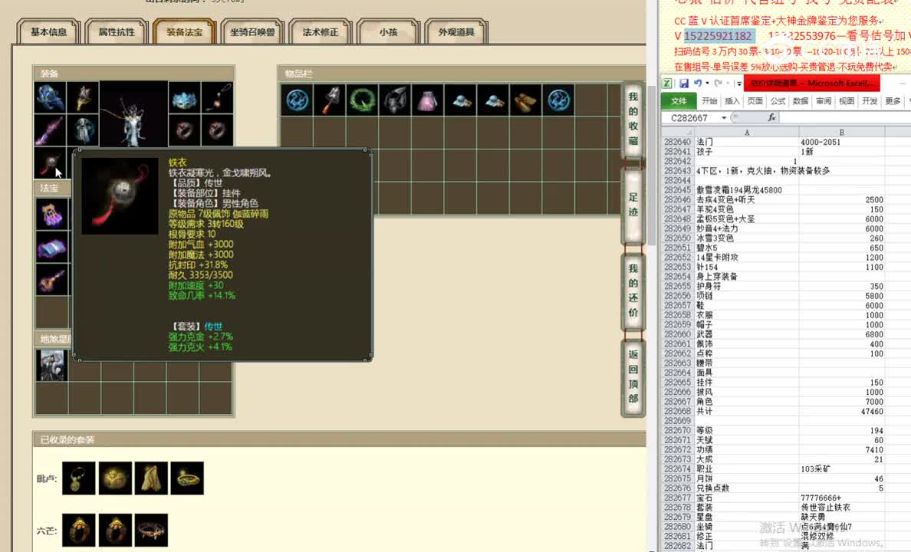The height and width of the screenshot is (552, 911).
Task: Click the character model preview
Action: tap(133, 114)
